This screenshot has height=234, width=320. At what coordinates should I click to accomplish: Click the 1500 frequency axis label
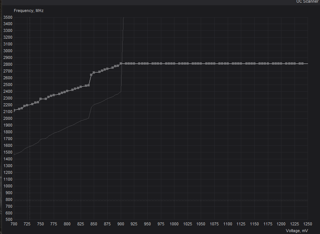coord(8,152)
